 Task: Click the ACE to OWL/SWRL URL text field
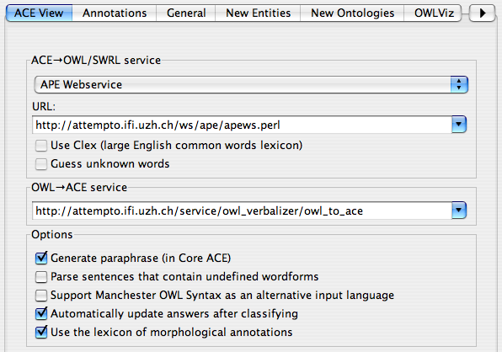coord(242,125)
